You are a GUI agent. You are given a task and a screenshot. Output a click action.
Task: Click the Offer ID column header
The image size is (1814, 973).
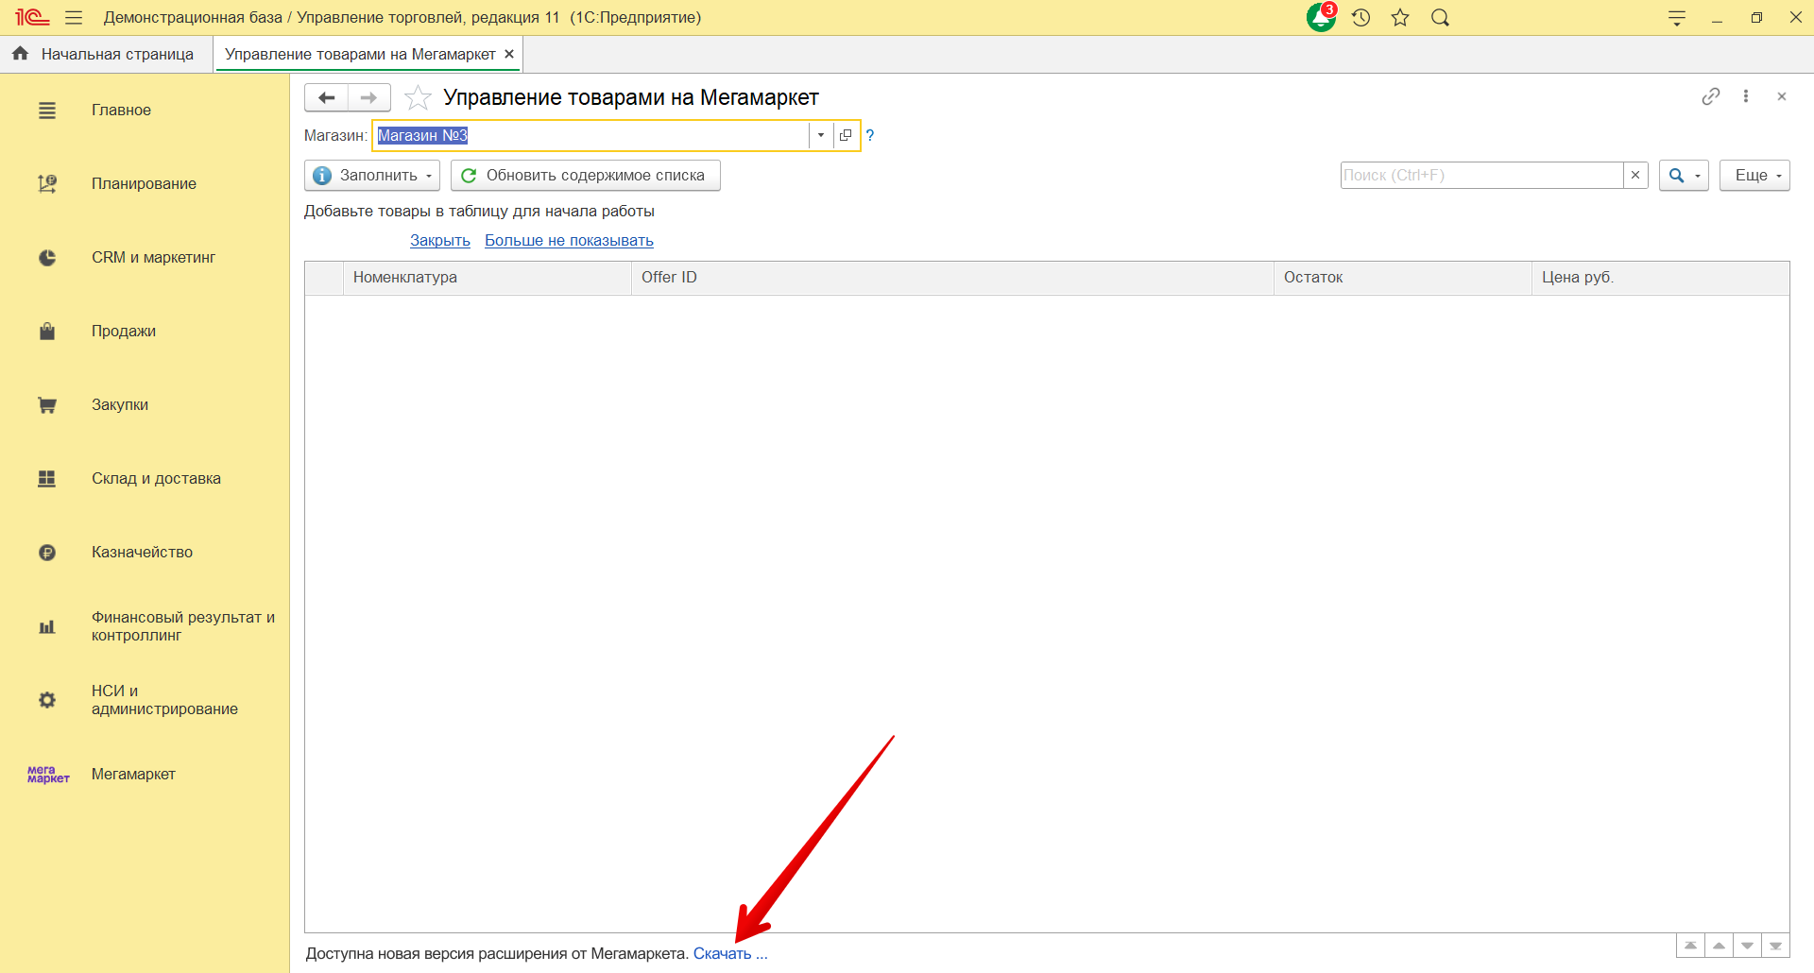click(x=952, y=278)
